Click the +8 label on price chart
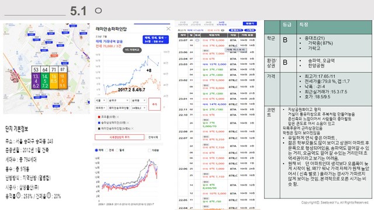 [x=148, y=71]
